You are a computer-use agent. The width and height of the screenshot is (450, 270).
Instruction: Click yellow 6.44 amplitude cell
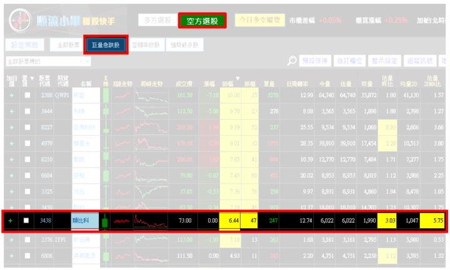(229, 221)
